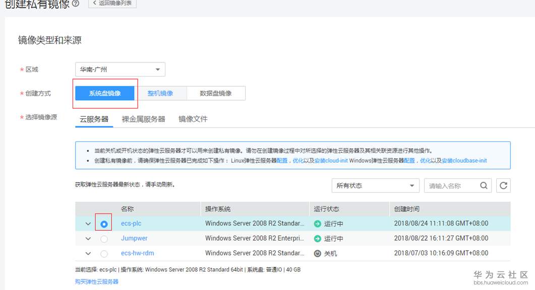Select the ecs-plc radio button
This screenshot has height=290, width=535.
(104, 224)
